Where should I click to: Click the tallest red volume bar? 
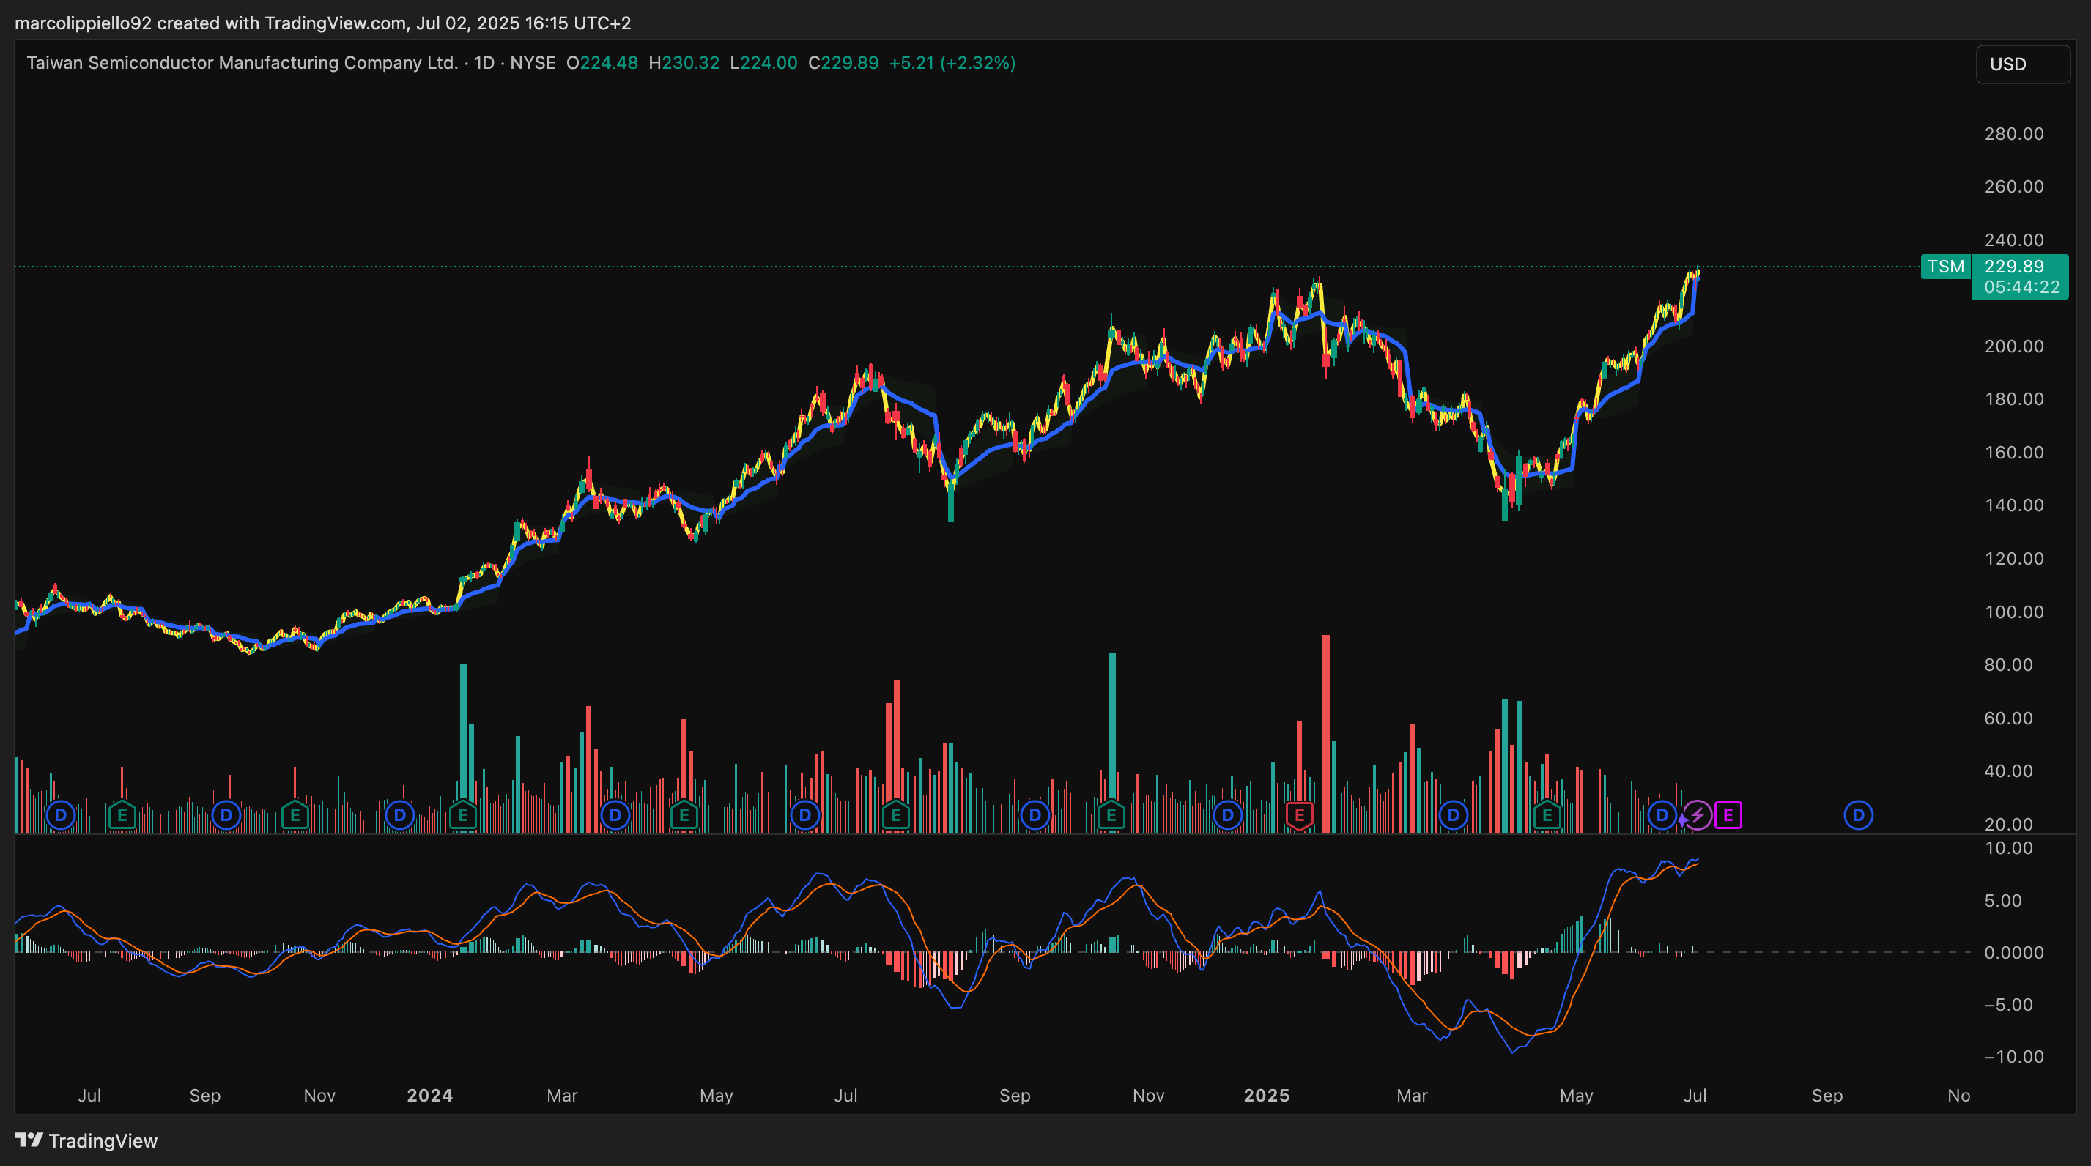click(1325, 730)
